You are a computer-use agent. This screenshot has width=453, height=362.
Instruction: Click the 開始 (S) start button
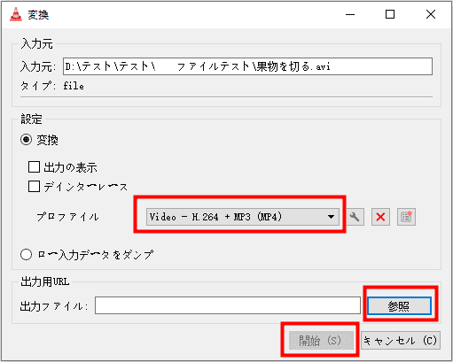(321, 341)
